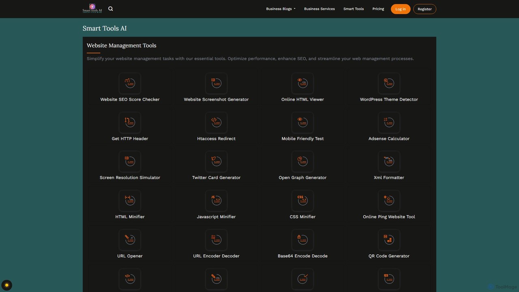Click the URL Encoder Decoder label
519x292 pixels.
click(216, 256)
